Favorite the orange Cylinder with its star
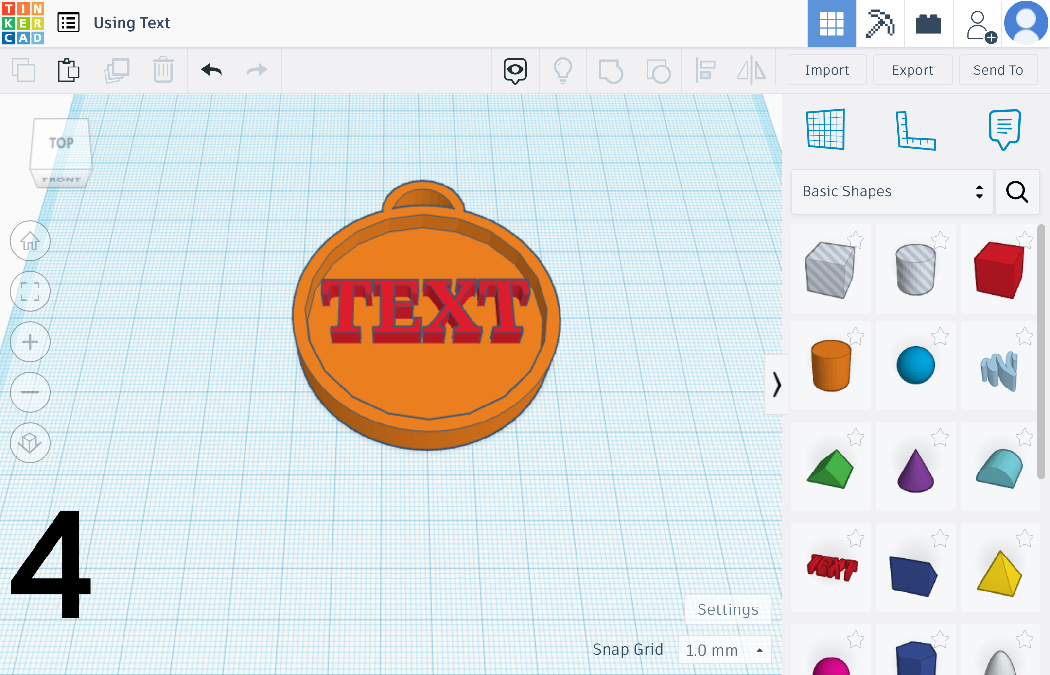1050x675 pixels. click(x=856, y=336)
